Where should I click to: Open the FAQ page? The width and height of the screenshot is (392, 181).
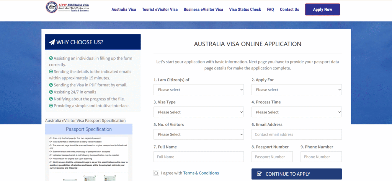pyautogui.click(x=270, y=10)
